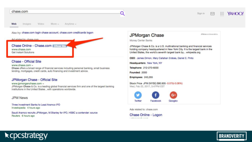Switch to the Video tab
This screenshot has width=252, height=142.
(41, 24)
